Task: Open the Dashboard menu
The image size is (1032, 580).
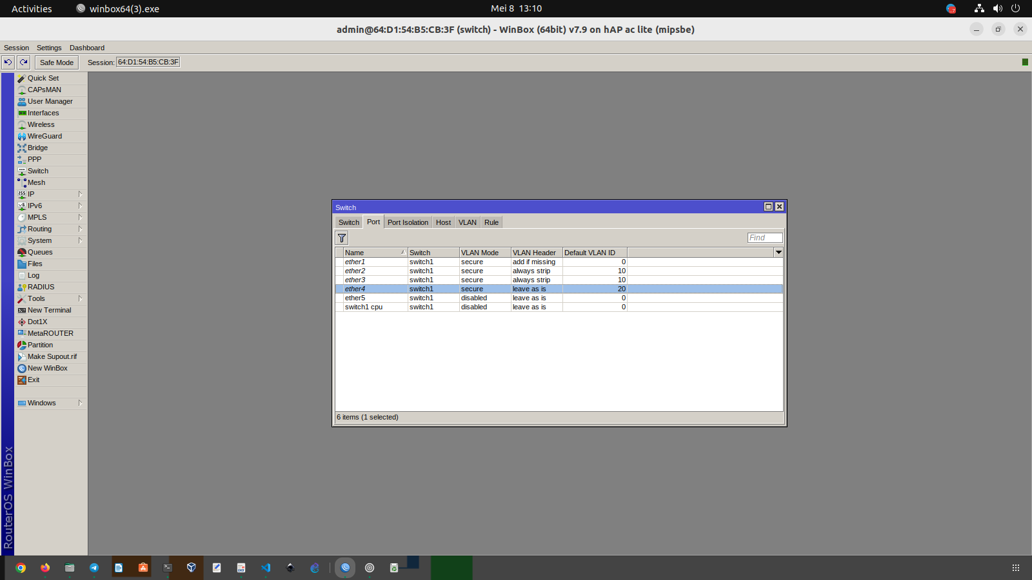Action: (87, 48)
